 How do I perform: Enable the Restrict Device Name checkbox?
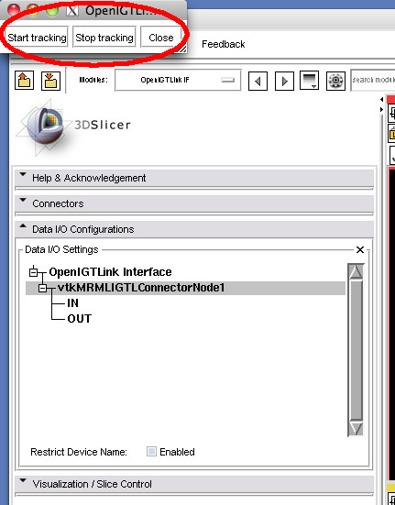151,452
